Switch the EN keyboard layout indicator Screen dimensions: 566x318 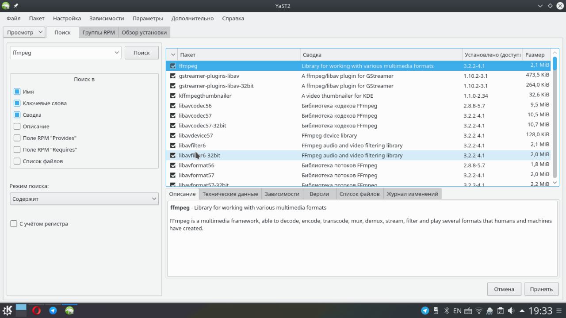(x=457, y=310)
